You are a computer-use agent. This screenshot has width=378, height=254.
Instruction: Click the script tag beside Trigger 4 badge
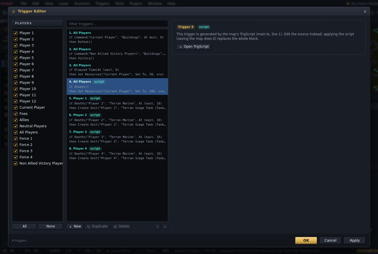click(204, 27)
